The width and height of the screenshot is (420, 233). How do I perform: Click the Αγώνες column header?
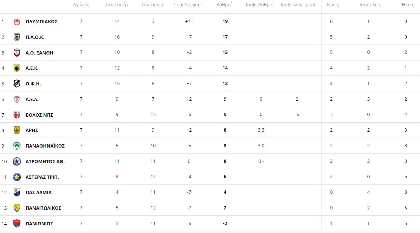pyautogui.click(x=81, y=5)
